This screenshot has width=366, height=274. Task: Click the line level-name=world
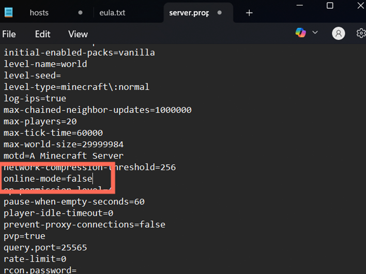[x=45, y=64]
